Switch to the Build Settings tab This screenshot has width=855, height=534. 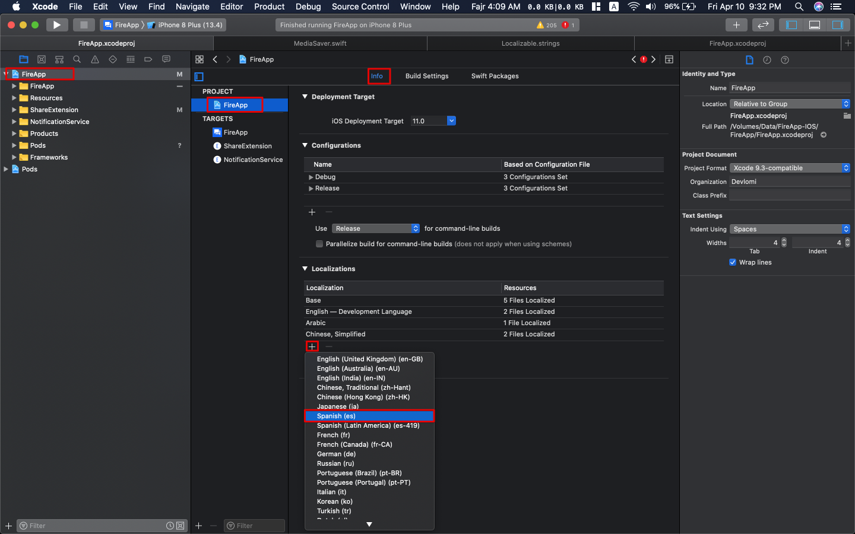pos(427,76)
